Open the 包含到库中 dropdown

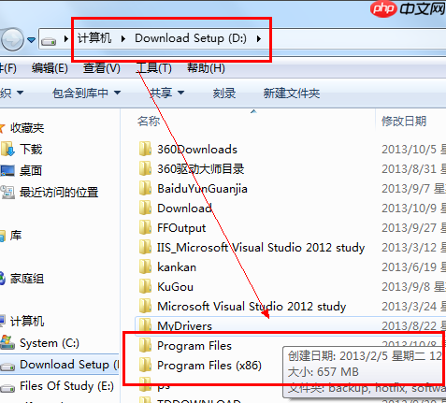coord(86,93)
